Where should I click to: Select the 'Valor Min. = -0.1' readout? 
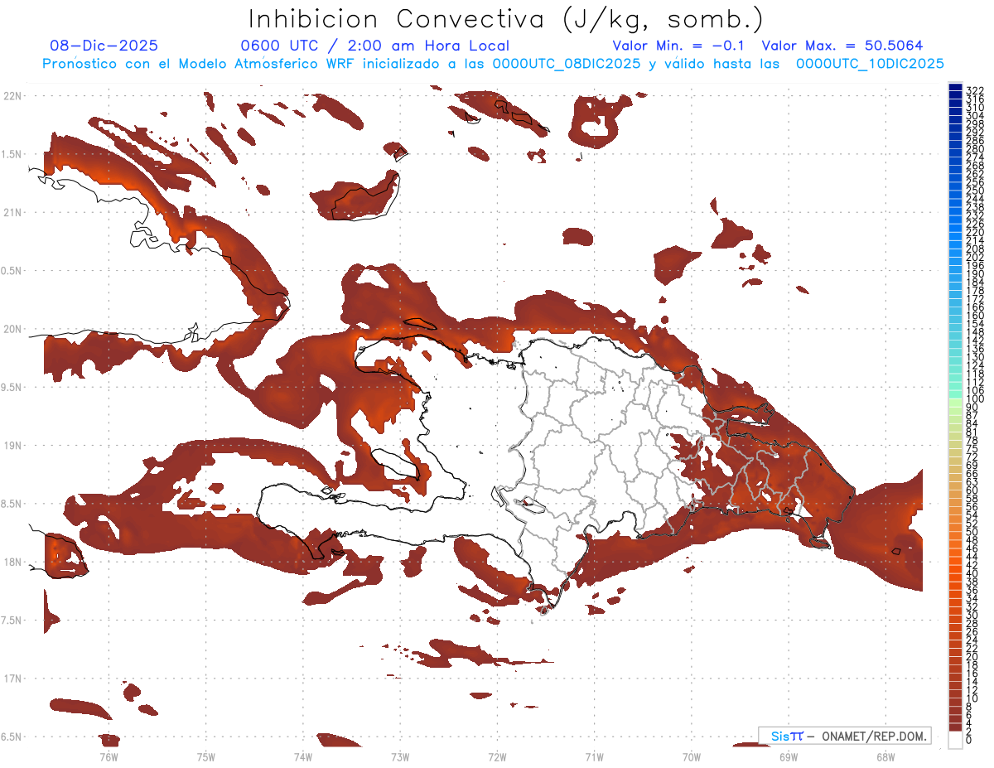tap(678, 46)
